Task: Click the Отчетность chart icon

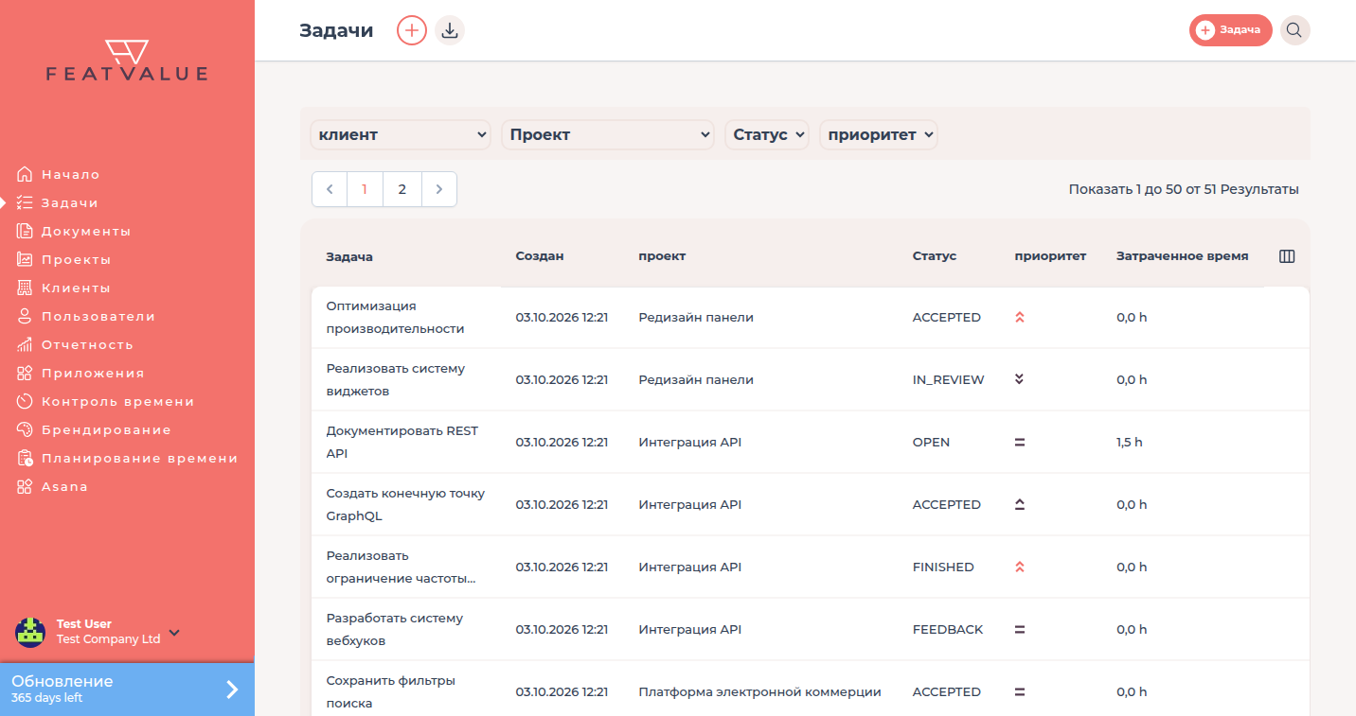Action: pyautogui.click(x=25, y=344)
